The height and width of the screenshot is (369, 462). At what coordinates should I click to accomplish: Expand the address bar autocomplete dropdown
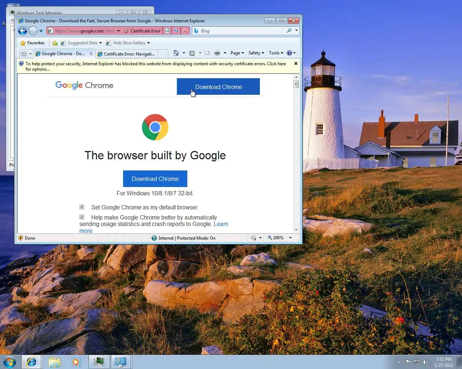(x=118, y=31)
